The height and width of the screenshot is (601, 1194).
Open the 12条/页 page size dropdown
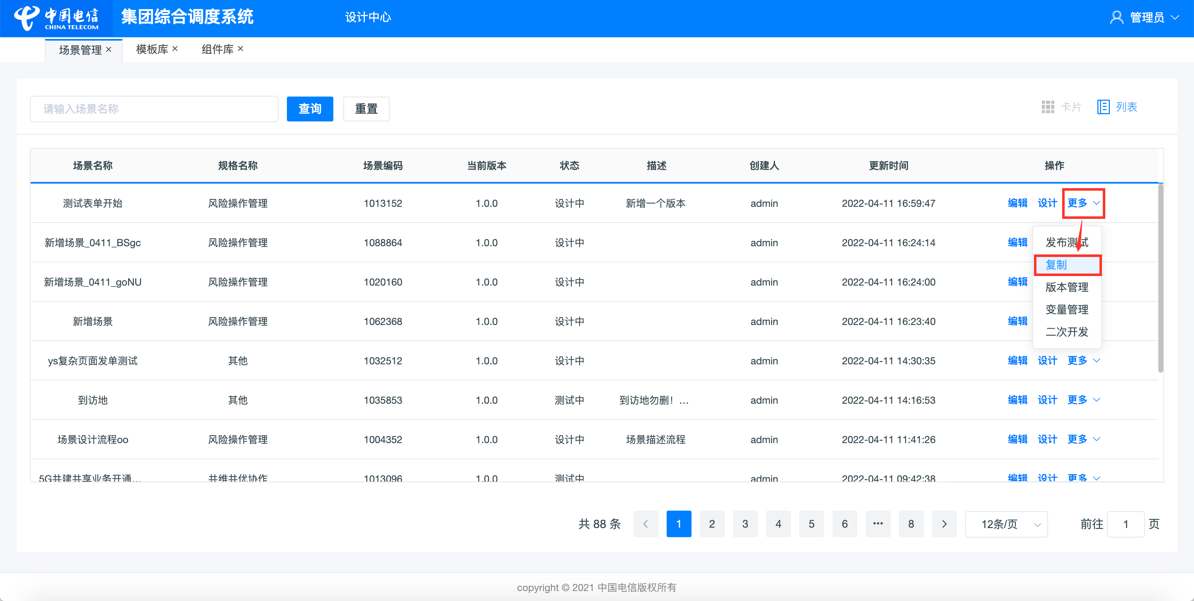click(x=1006, y=524)
